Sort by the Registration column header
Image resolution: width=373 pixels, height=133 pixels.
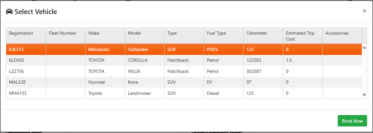pyautogui.click(x=26, y=36)
